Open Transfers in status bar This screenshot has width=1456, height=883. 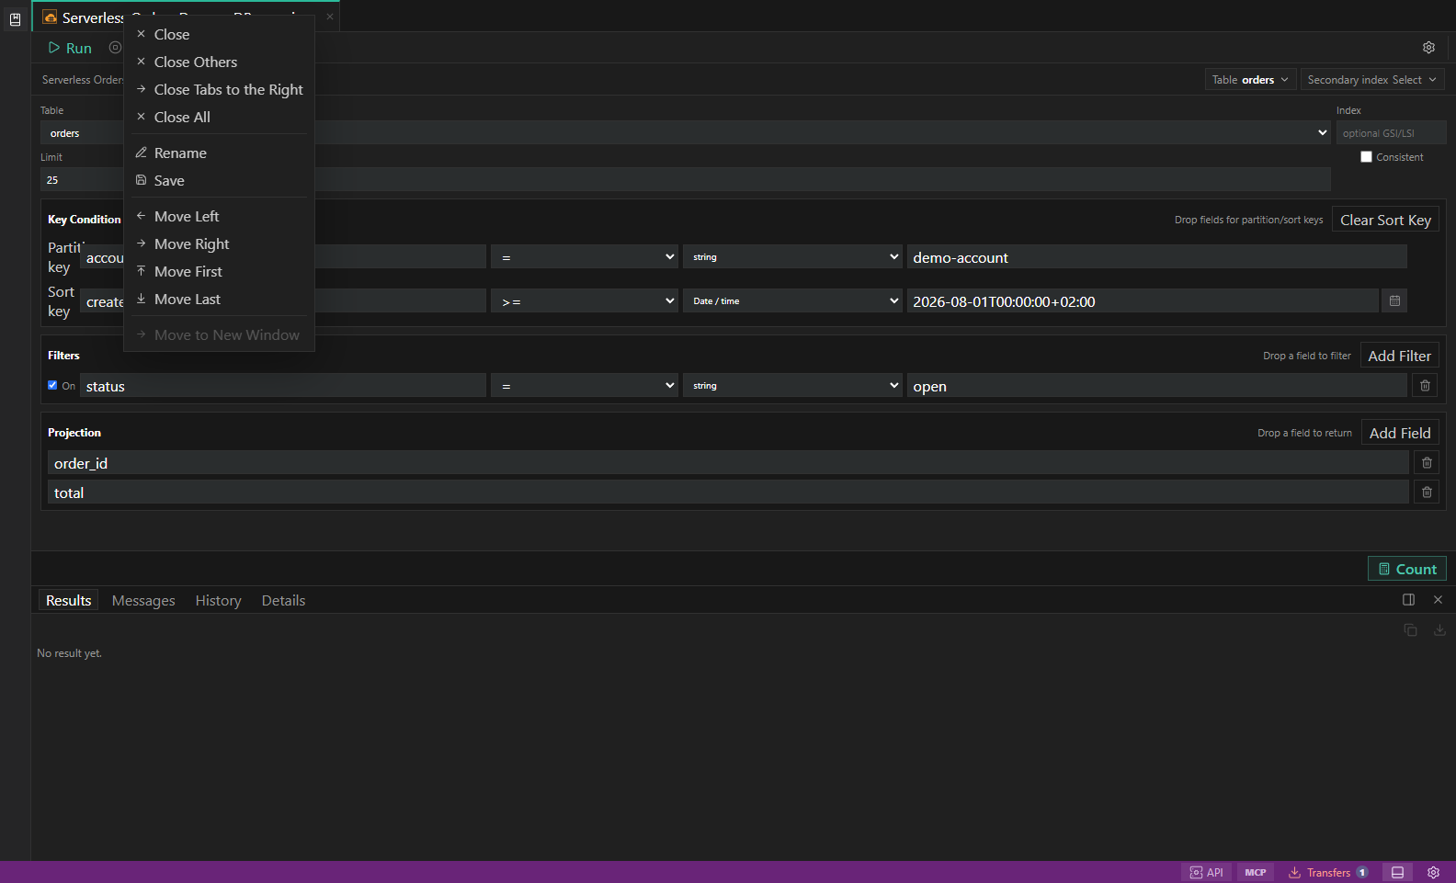pos(1328,873)
